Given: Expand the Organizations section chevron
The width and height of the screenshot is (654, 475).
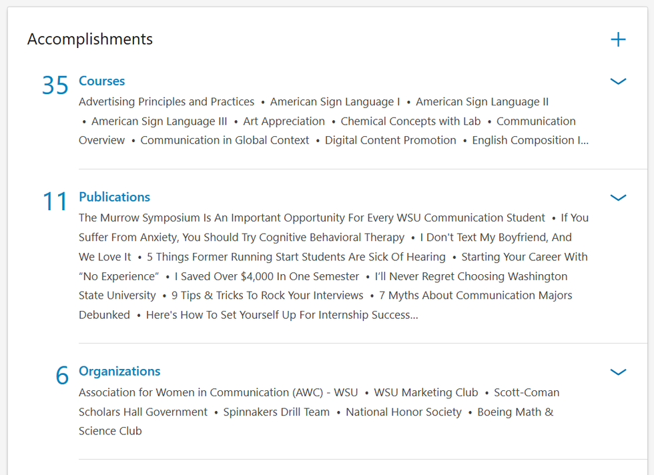Looking at the screenshot, I should 618,372.
